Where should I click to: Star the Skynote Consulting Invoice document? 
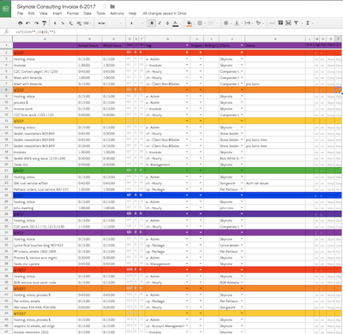105,6
